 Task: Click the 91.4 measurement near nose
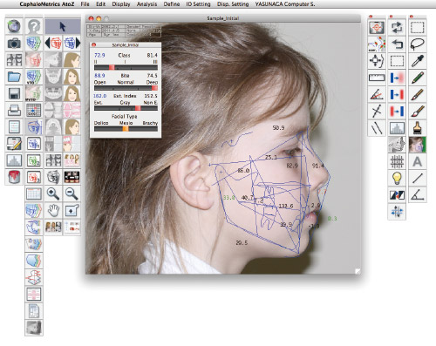click(318, 166)
